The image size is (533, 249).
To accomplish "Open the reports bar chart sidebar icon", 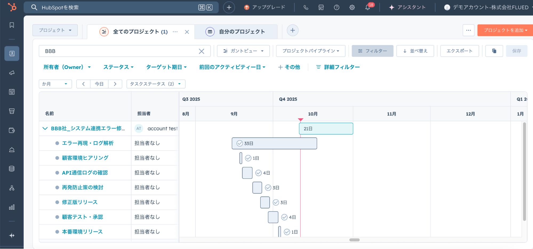I will click(12, 207).
